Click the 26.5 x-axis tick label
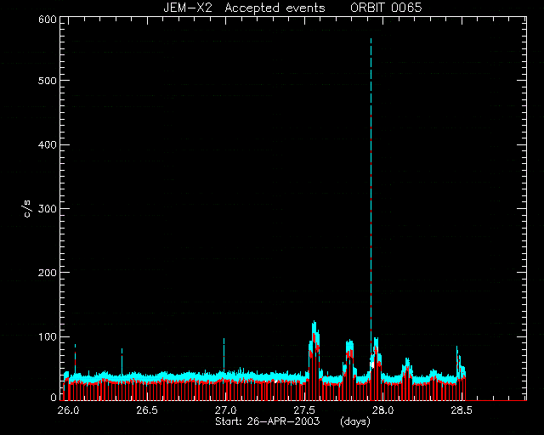 tap(147, 410)
